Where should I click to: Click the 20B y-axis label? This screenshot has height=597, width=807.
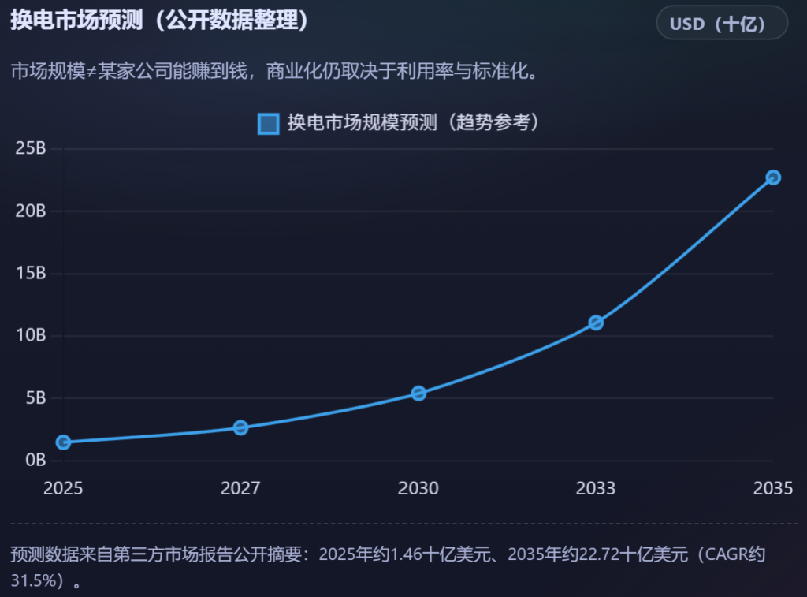[30, 211]
